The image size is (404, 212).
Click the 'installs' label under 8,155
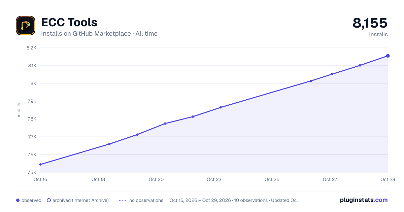[378, 34]
